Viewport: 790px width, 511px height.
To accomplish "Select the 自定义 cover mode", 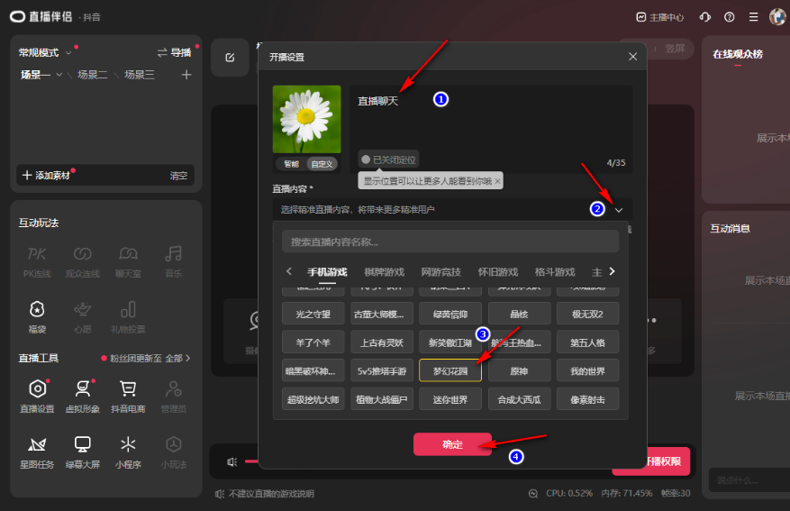I will pyautogui.click(x=322, y=164).
